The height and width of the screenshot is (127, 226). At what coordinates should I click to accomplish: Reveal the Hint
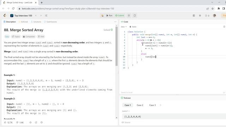(41, 37)
